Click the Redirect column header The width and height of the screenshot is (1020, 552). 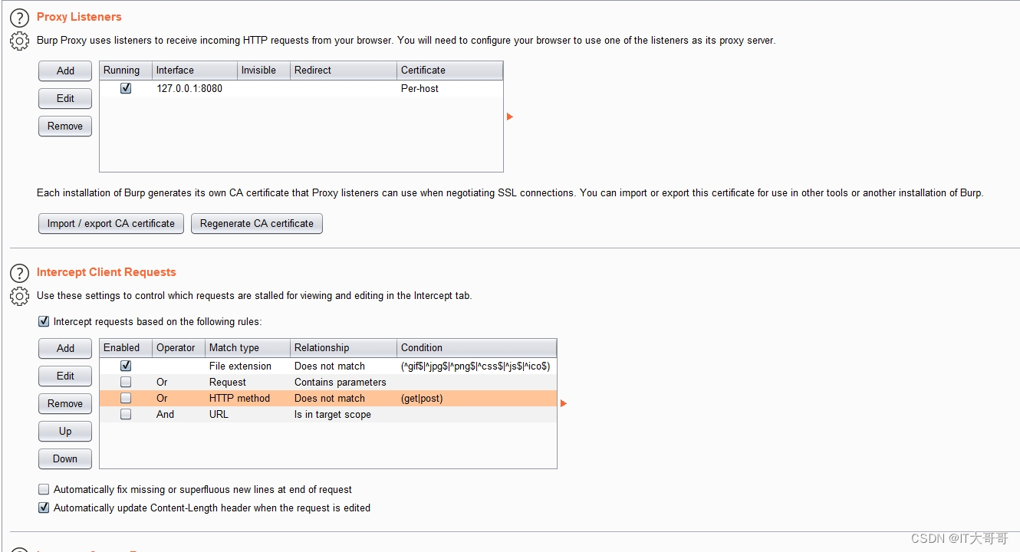coord(344,70)
